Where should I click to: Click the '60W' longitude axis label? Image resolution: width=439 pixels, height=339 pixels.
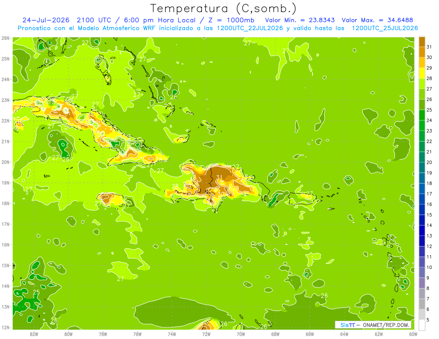pyautogui.click(x=413, y=334)
